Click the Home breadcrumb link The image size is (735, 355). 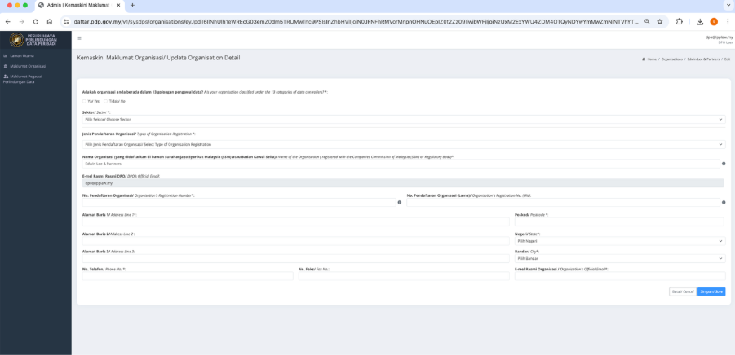(652, 59)
